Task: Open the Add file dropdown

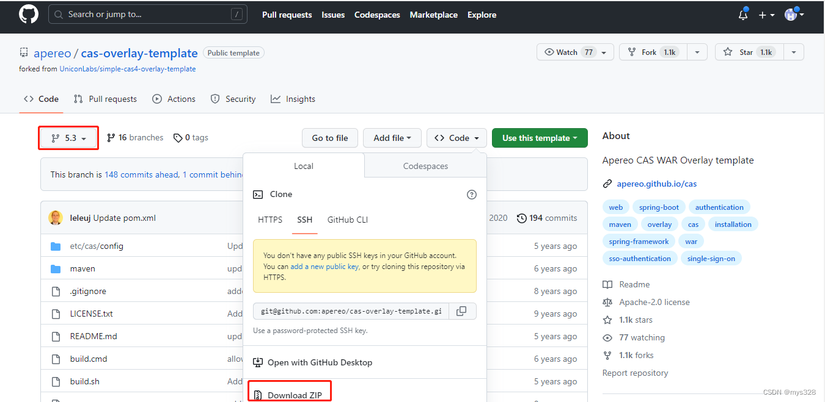Action: click(x=392, y=138)
